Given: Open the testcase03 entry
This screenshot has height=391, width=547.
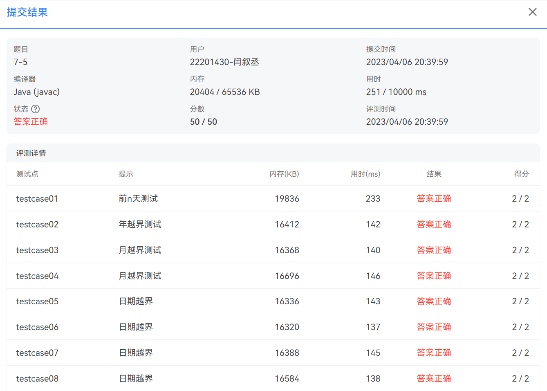Looking at the screenshot, I should click(37, 250).
